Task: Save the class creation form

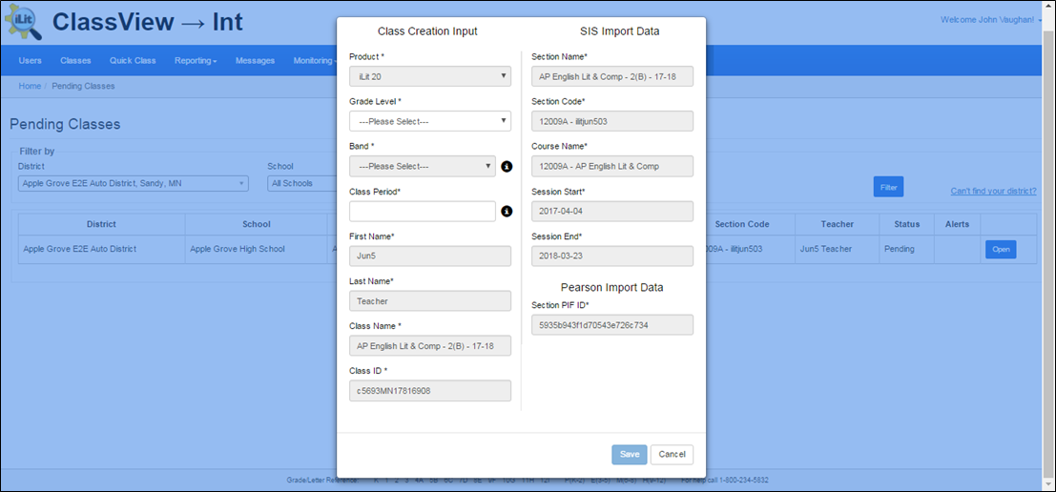Action: [x=629, y=455]
